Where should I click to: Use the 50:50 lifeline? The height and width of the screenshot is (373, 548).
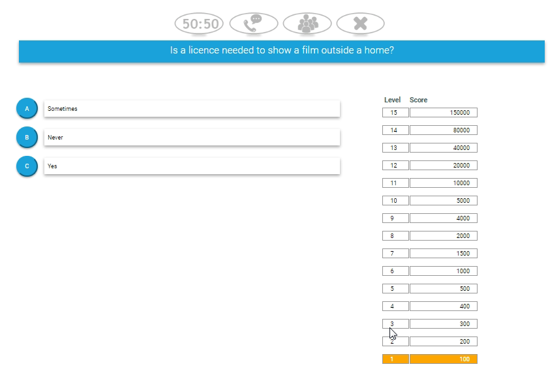200,24
